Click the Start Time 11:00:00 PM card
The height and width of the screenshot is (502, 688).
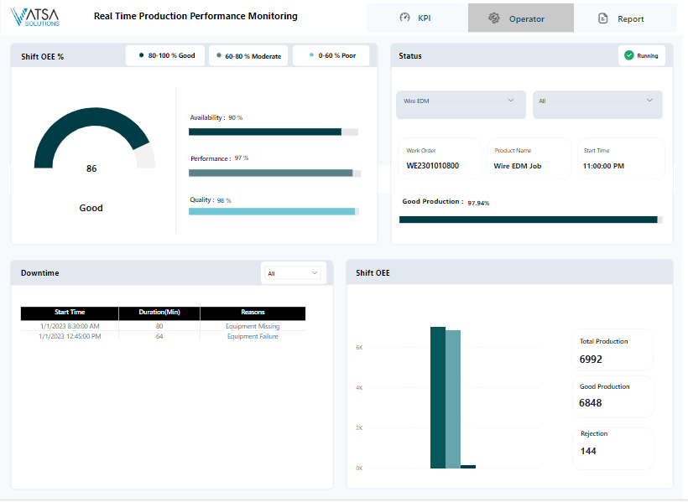(x=621, y=158)
